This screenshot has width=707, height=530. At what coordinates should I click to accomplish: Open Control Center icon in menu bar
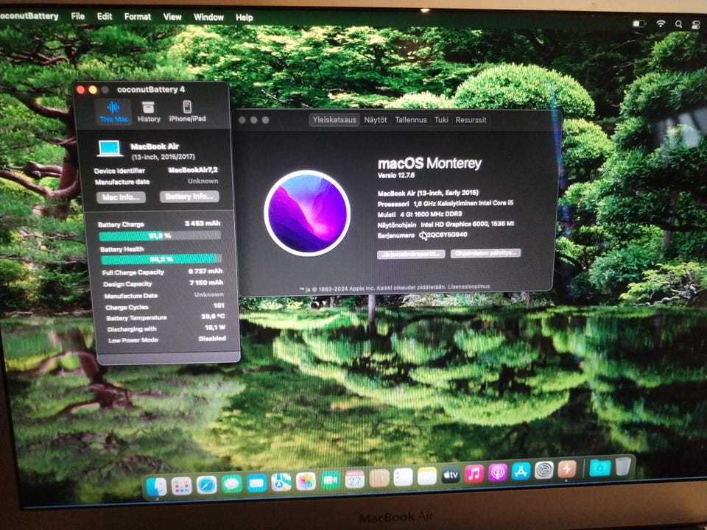(x=696, y=25)
